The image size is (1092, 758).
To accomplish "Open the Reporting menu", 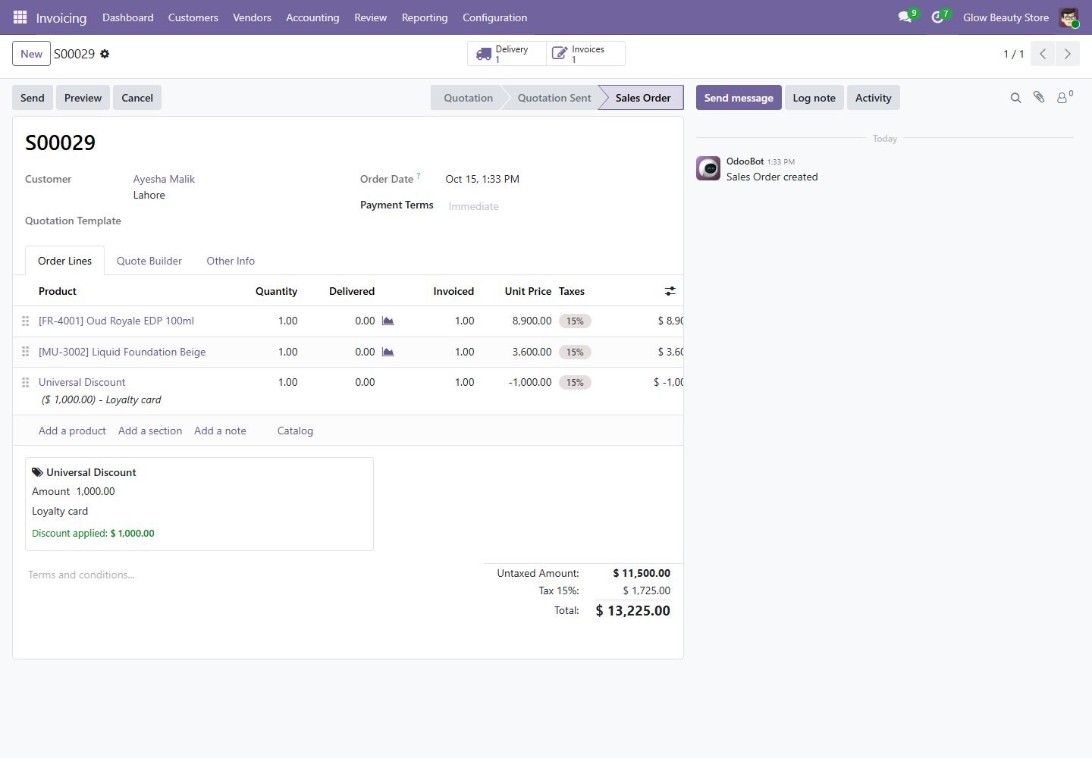I will [425, 17].
